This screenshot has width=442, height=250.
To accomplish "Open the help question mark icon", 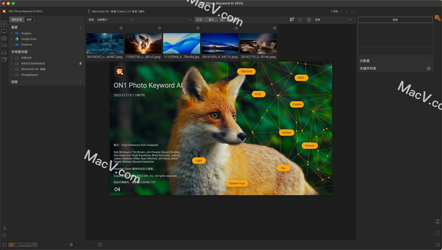I will [x=4, y=236].
